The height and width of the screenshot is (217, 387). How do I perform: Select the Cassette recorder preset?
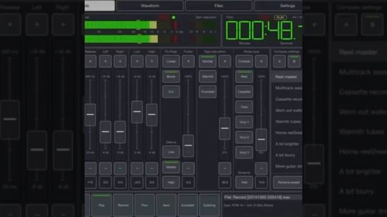click(287, 99)
